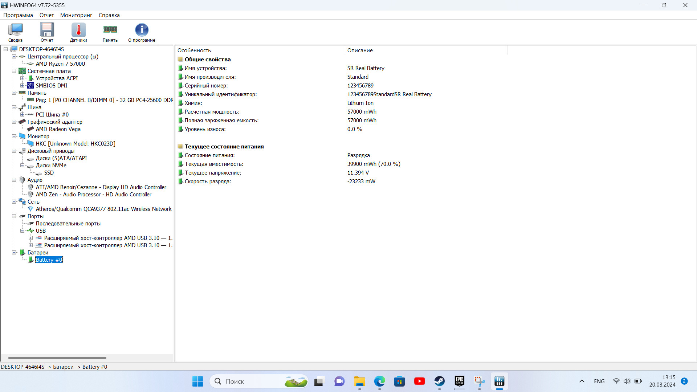Viewport: 697px width, 392px height.
Task: Click the Имя устройства row label
Action: 205,68
